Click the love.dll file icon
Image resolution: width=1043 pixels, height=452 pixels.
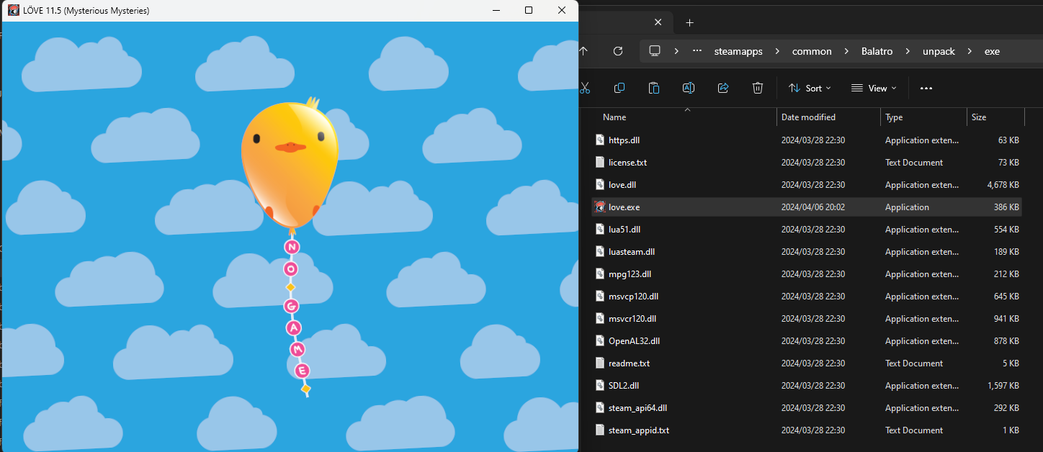click(600, 184)
